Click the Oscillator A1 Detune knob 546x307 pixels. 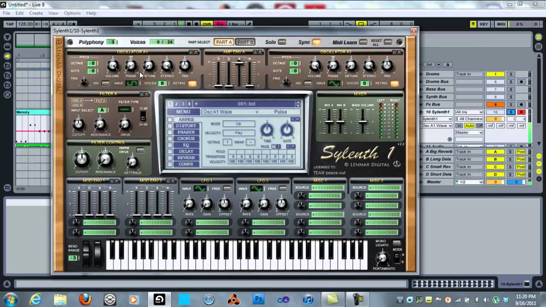click(149, 66)
